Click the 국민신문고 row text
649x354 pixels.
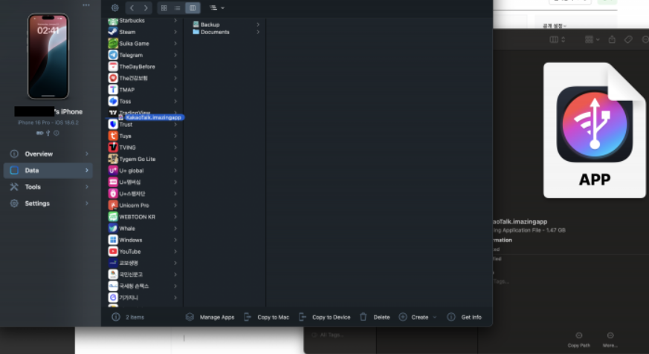click(x=131, y=275)
